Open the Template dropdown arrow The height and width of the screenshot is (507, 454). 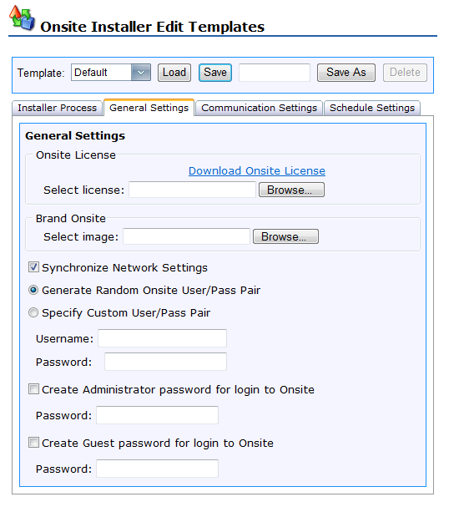pos(141,73)
